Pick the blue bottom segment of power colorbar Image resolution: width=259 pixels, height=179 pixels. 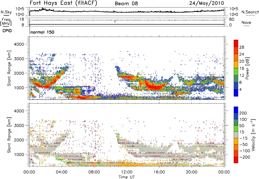(x=236, y=93)
